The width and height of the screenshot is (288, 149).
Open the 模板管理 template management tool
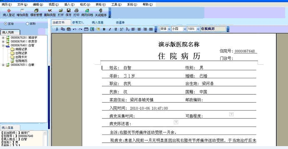[36, 12]
